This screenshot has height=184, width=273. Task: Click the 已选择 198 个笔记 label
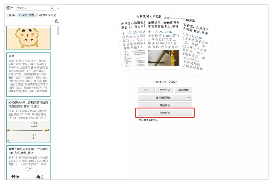(165, 82)
